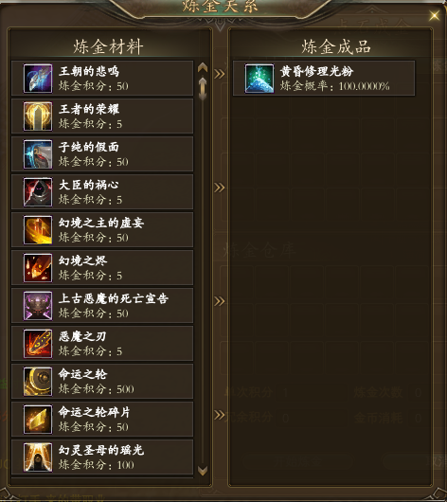Select the 黄昏修理光粉 product entry text
The width and height of the screenshot is (447, 502).
(x=316, y=71)
